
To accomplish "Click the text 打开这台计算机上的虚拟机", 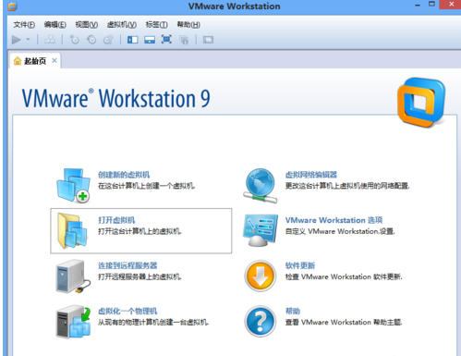I will 140,231.
